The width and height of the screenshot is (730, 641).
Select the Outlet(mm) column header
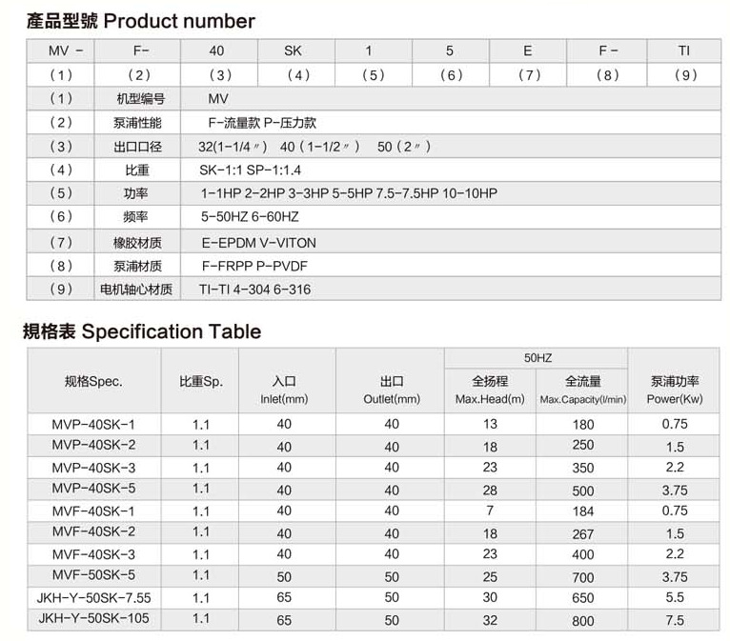pyautogui.click(x=392, y=391)
